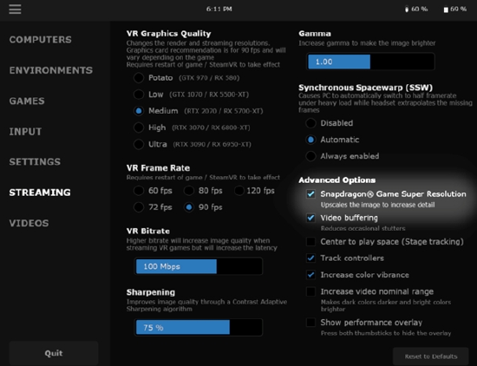This screenshot has width=477, height=366.
Task: Set VR frame rate to 80 fps
Action: coord(188,191)
